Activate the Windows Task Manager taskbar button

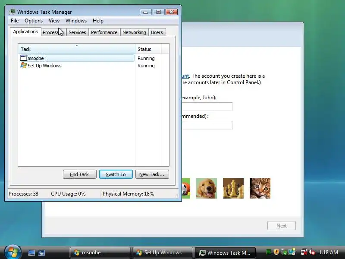pyautogui.click(x=225, y=253)
